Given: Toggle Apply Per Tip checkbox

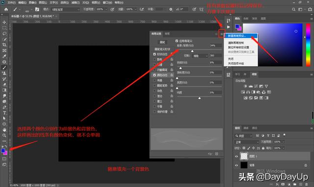Looking at the screenshot, I should (177, 41).
